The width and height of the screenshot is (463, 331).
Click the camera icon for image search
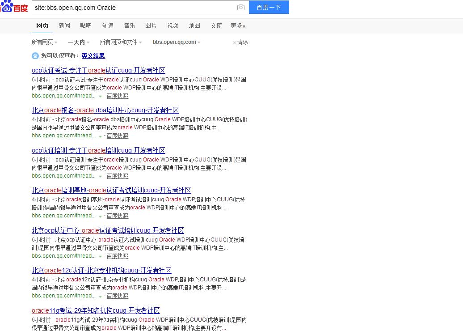(240, 7)
